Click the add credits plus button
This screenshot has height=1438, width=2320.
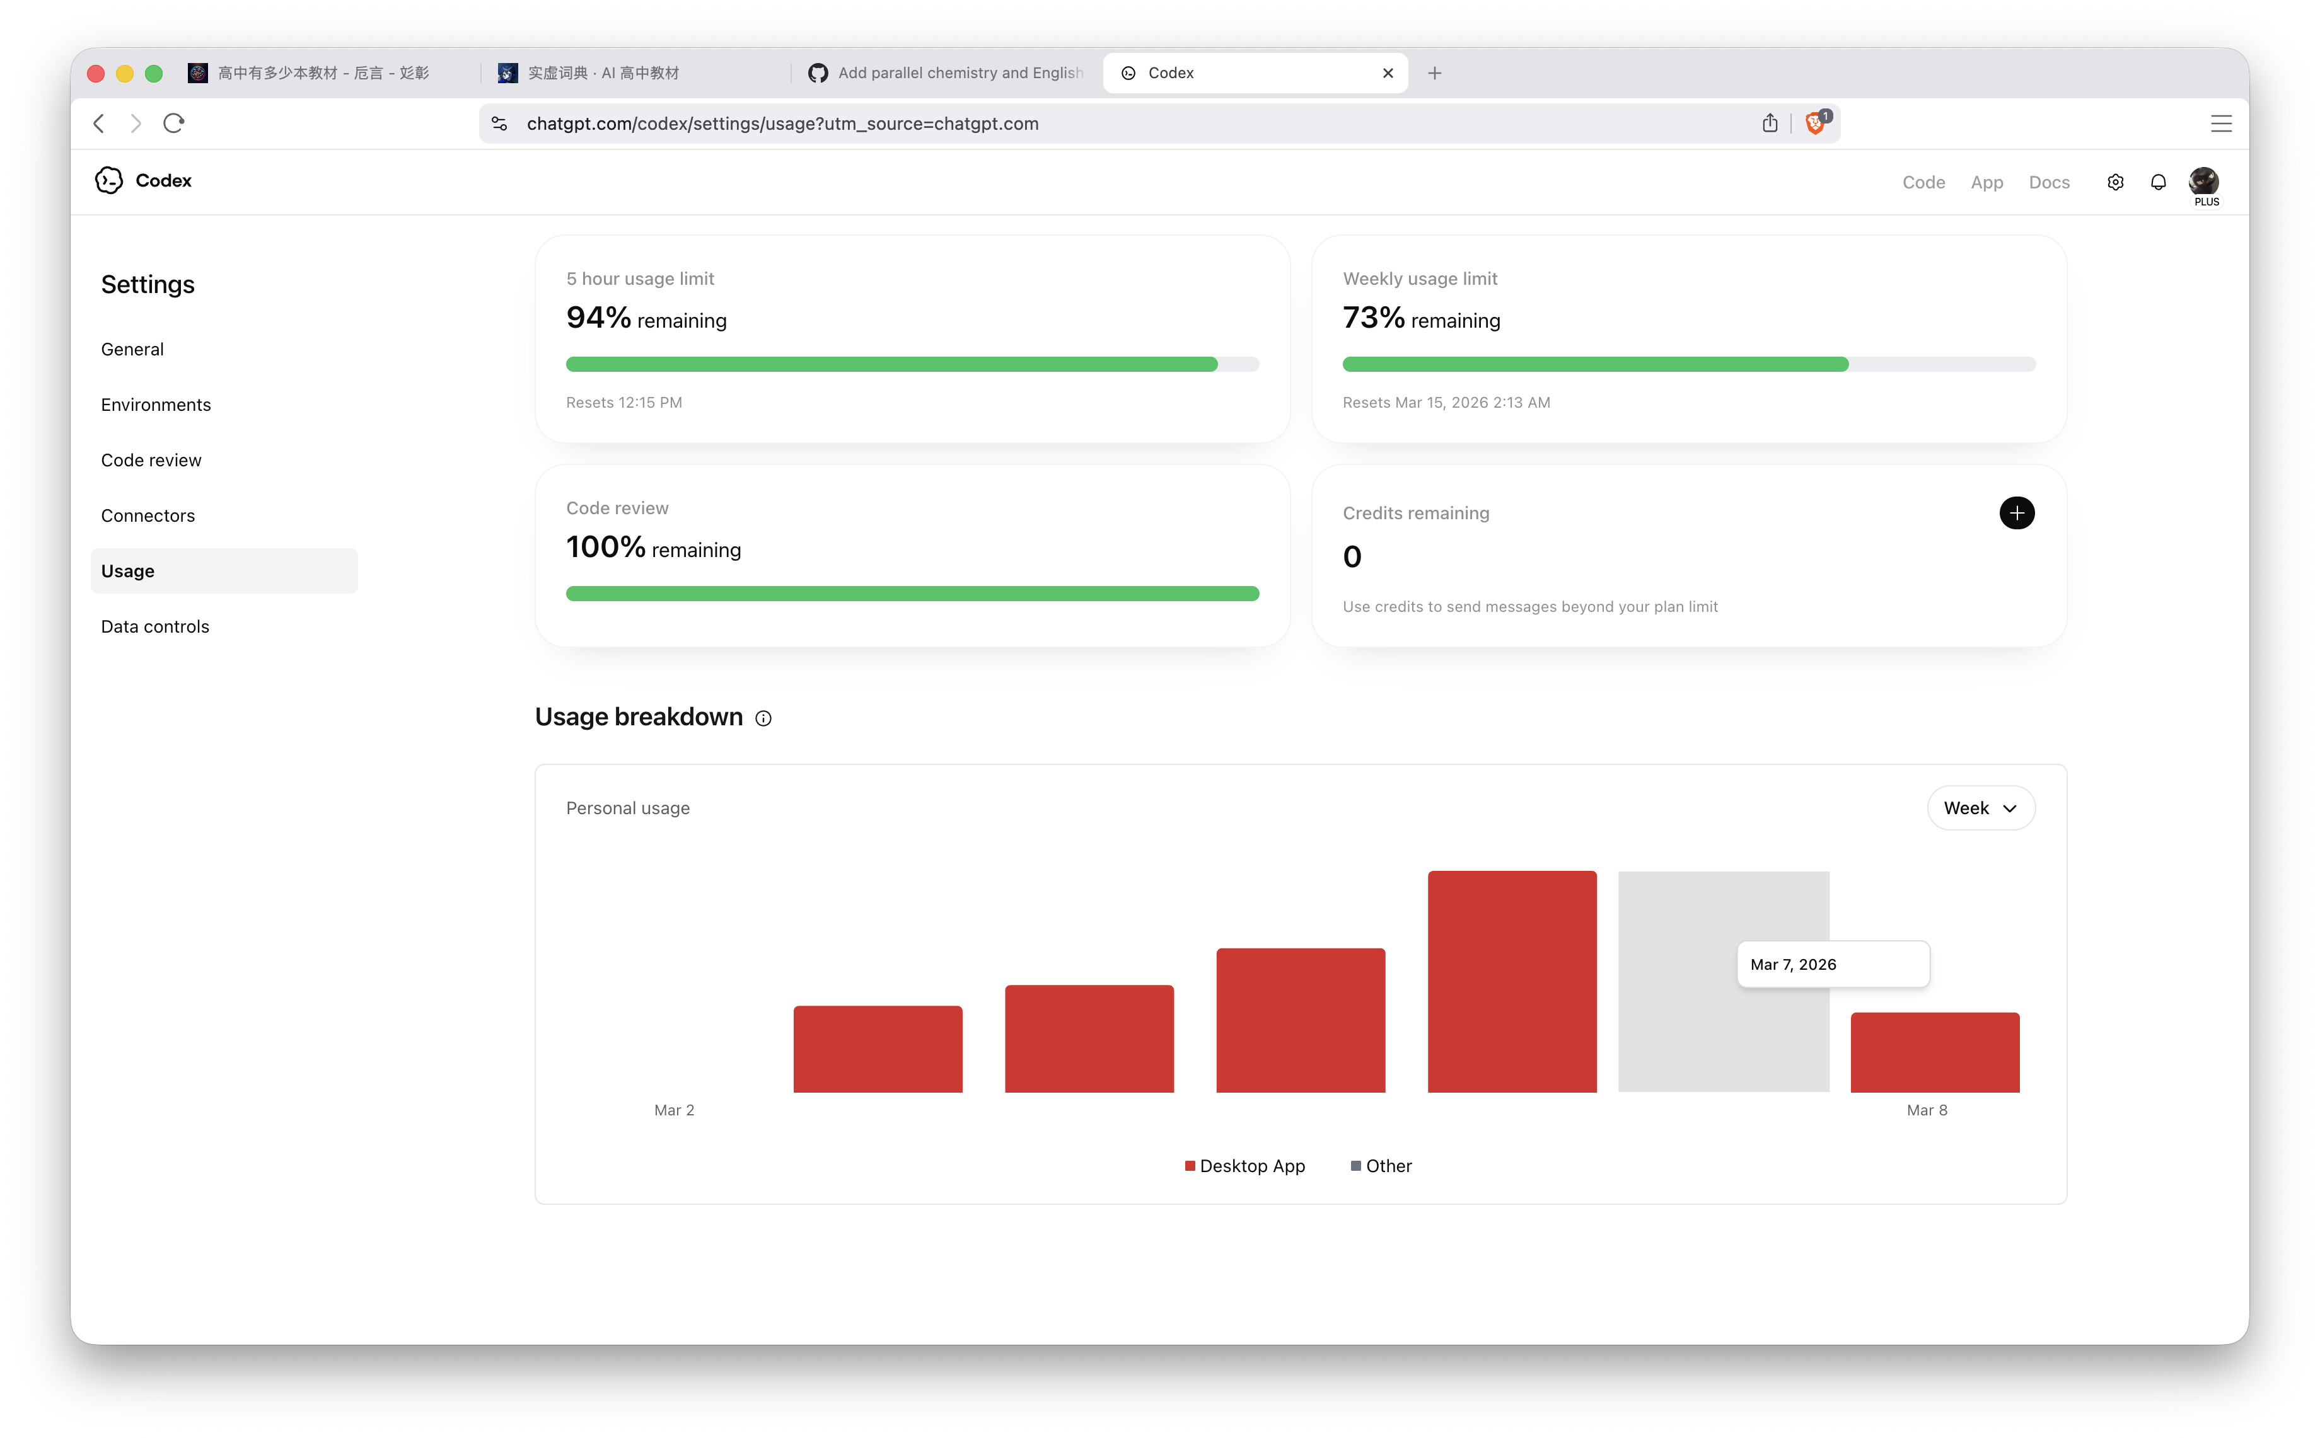click(2015, 512)
